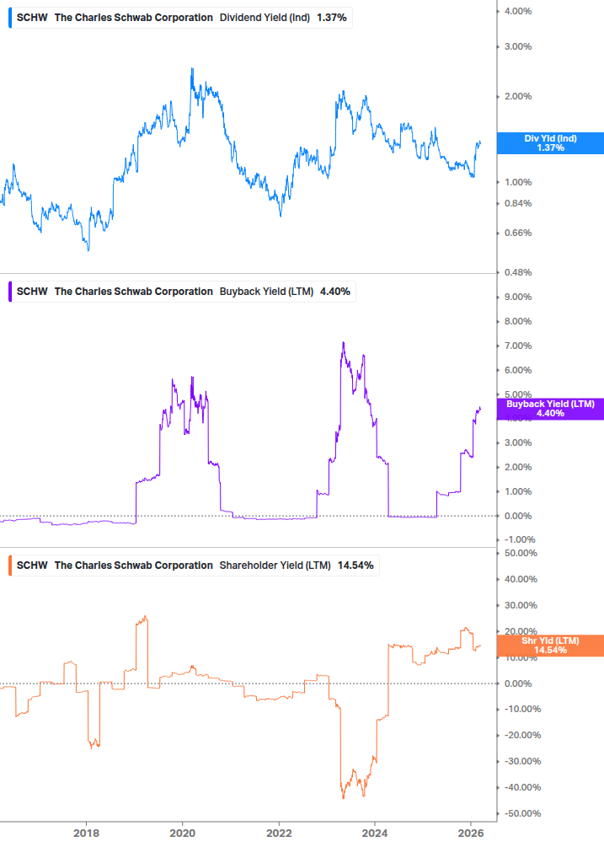
Task: Click the 2018 label on the time axis
Action: click(x=87, y=833)
